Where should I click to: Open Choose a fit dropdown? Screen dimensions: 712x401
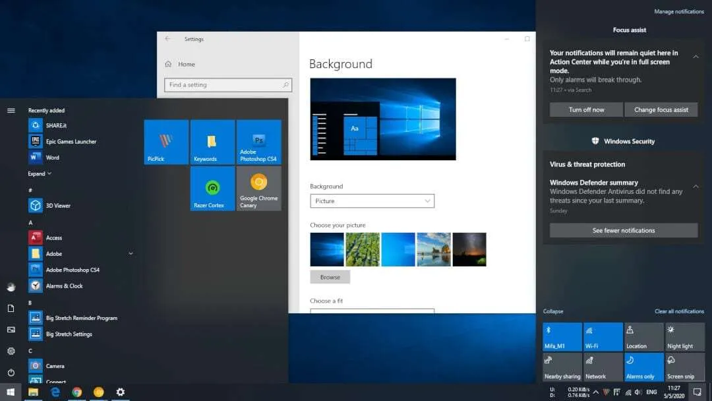tap(372, 311)
